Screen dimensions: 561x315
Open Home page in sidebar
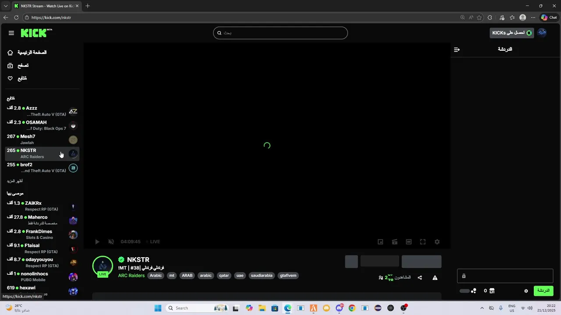[x=28, y=52]
